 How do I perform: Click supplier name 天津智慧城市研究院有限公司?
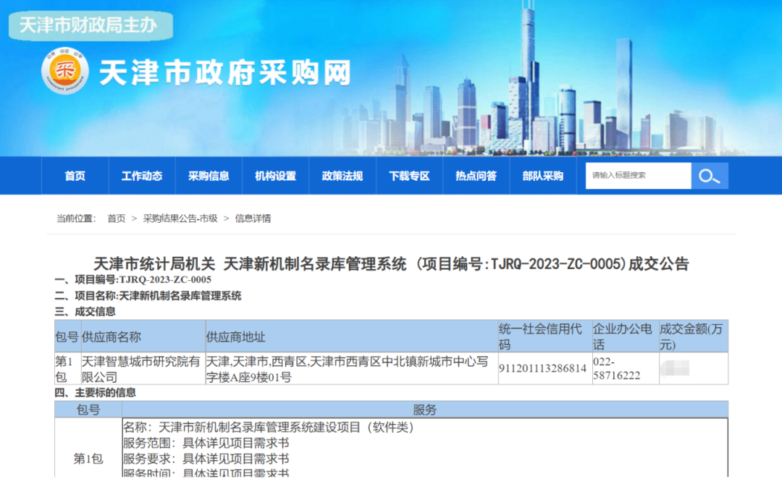140,369
